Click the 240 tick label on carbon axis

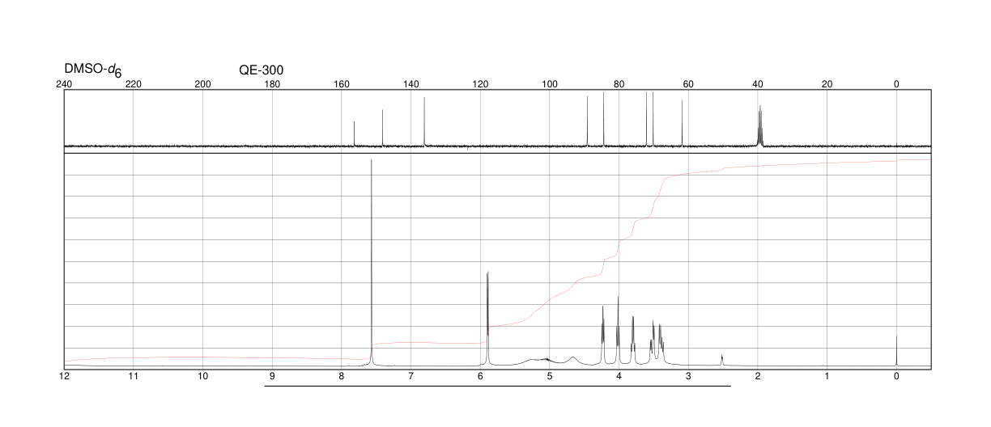tap(64, 84)
